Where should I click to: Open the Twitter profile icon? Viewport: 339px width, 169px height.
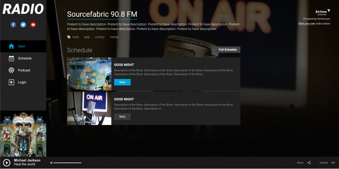click(23, 25)
